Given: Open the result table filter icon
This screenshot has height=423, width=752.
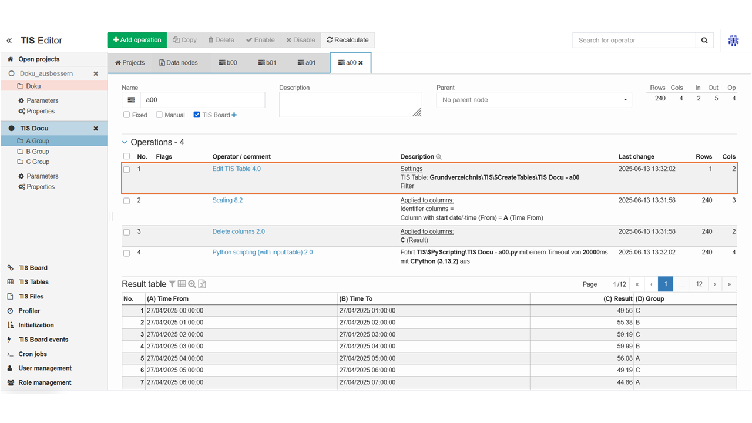Looking at the screenshot, I should 172,284.
